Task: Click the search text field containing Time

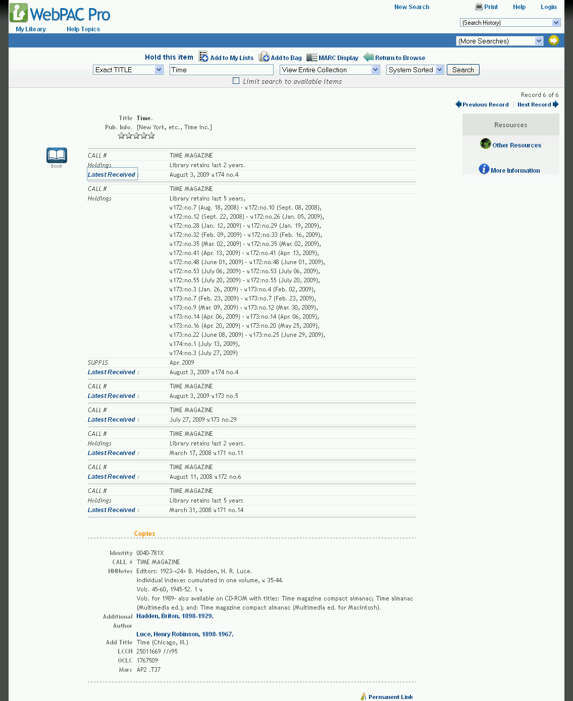Action: pyautogui.click(x=222, y=70)
